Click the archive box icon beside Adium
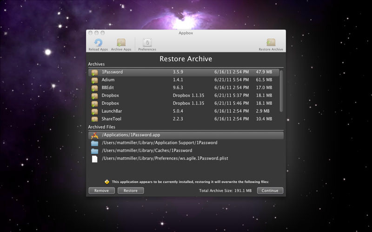The image size is (372, 232). click(95, 80)
